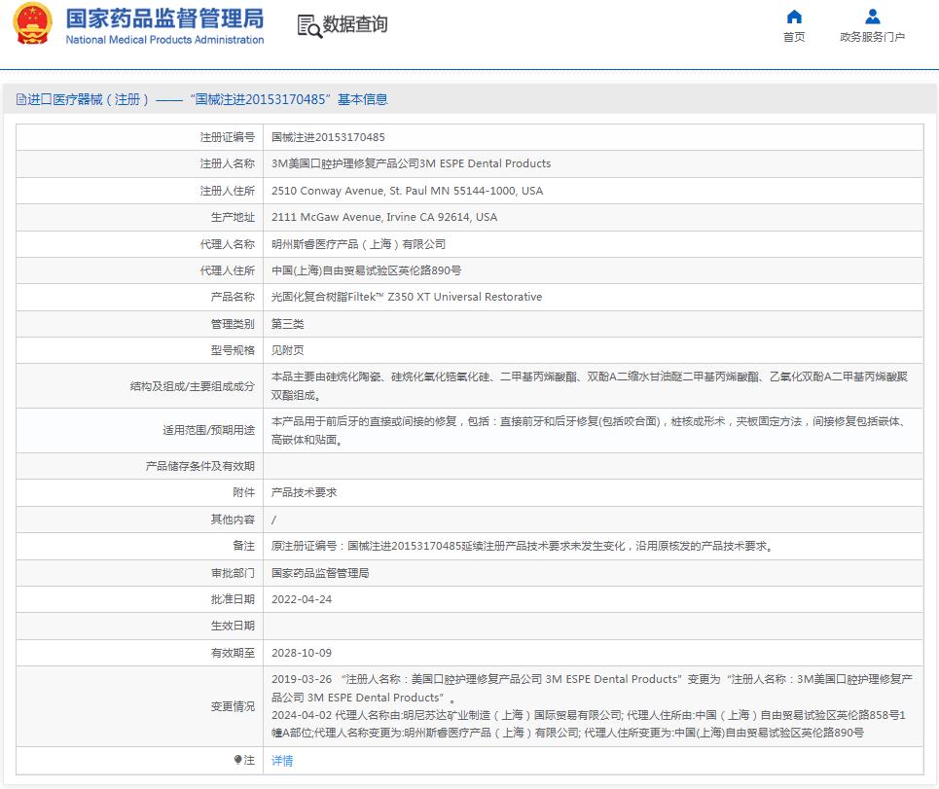Click expiry date 2028-10-09

(302, 653)
